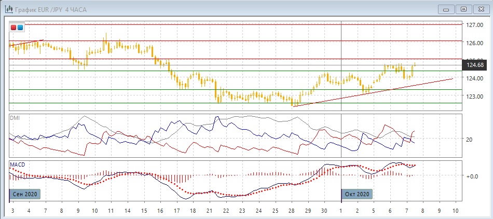Click the 124.00 price axis label
This screenshot has width=493, height=219.
point(475,78)
